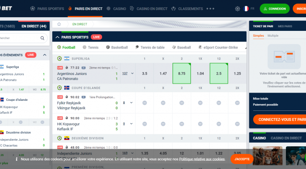The image size is (306, 169).
Task: Click the En Direct breadcrumb link
Action: [80, 24]
